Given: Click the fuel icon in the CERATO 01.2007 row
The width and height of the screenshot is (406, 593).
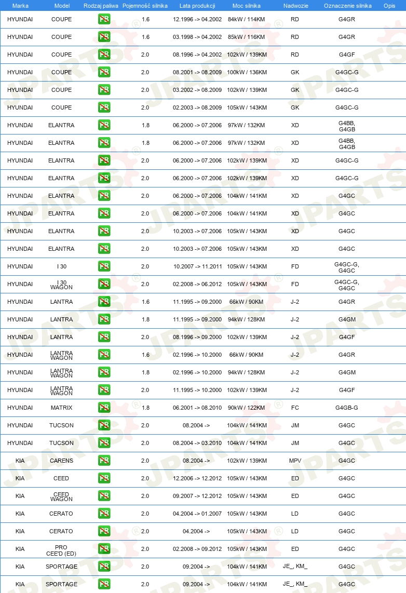Looking at the screenshot, I should point(104,513).
